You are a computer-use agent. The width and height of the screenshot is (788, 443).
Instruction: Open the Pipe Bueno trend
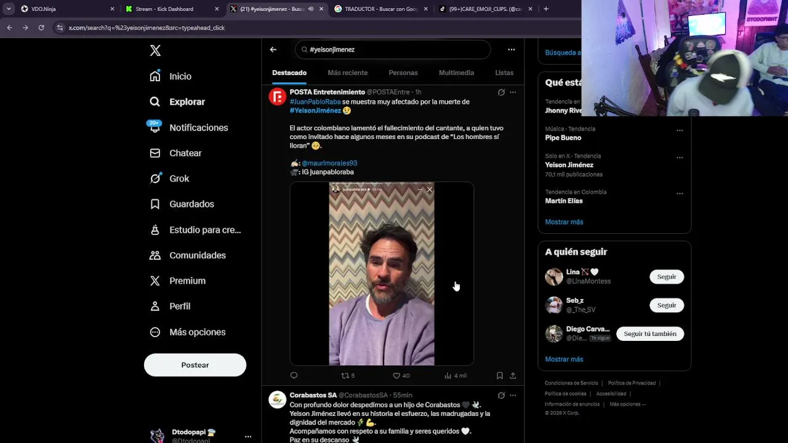click(x=563, y=138)
